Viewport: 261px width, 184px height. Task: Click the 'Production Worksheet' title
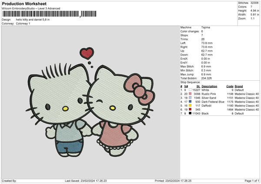tap(24, 3)
